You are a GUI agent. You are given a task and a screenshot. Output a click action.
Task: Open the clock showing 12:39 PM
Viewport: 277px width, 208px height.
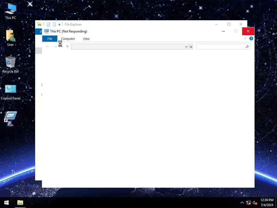(267, 203)
